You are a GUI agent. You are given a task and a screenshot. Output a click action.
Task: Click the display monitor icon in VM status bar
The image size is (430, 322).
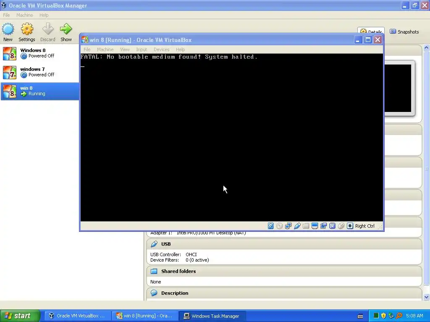click(315, 226)
